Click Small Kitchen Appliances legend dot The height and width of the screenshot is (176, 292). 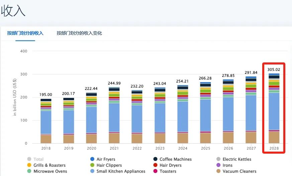click(x=92, y=171)
